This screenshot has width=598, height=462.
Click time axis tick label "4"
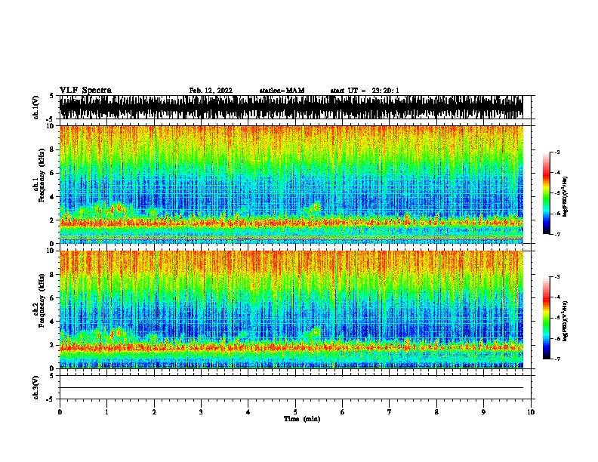pos(248,412)
